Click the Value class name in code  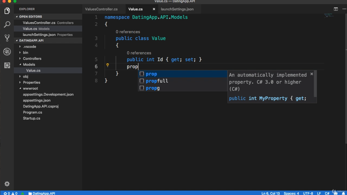[x=159, y=38]
